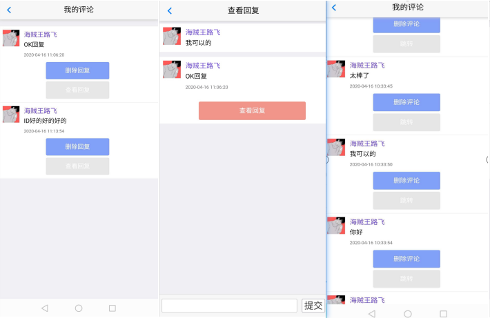Image resolution: width=490 pixels, height=318 pixels.
Task: Tap the 跳转 button under 我可以的 dated 10:33:50
Action: pos(406,201)
